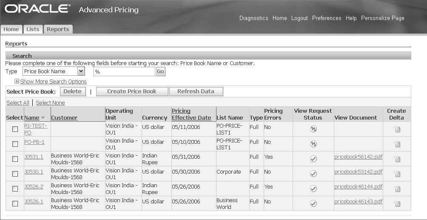Open document pricebook53142.pdf
Screen dimensions: 427x220
[358, 172]
